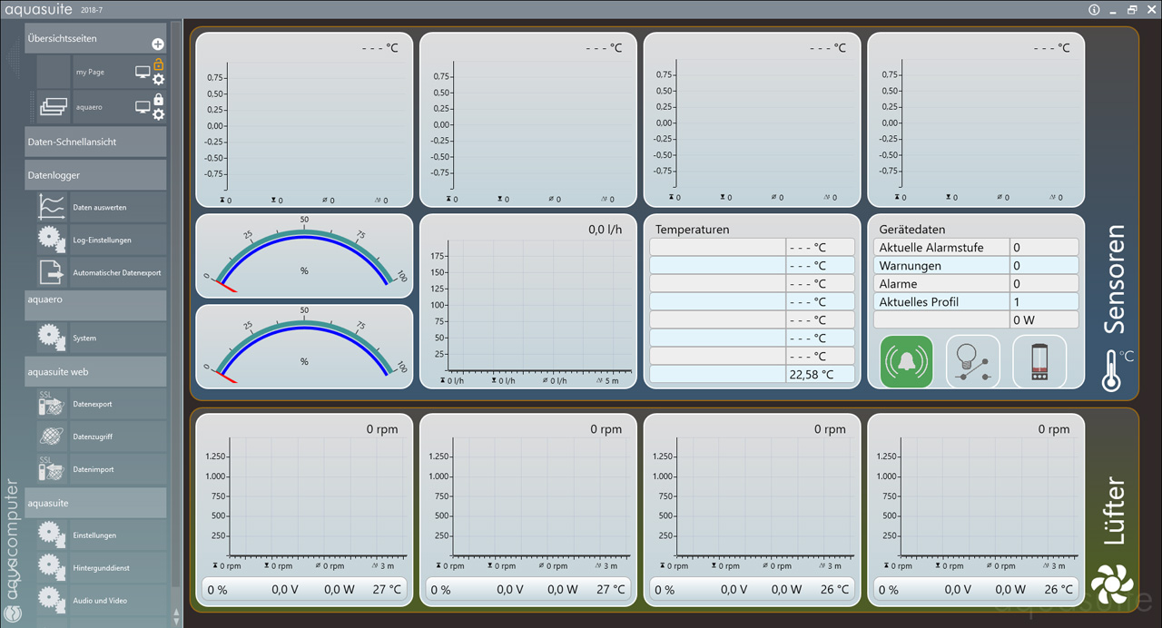Viewport: 1162px width, 628px height.
Task: Click the light bulb switch icon in Gerätedaten
Action: pyautogui.click(x=973, y=362)
